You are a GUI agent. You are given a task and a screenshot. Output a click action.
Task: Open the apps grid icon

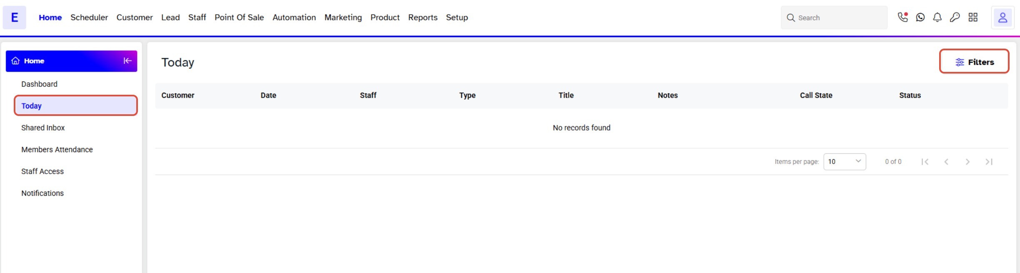click(973, 17)
